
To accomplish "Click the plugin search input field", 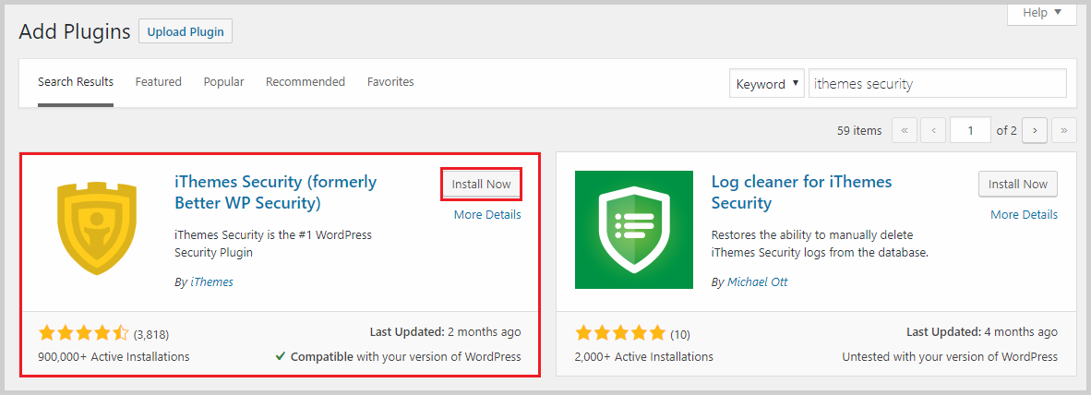I will (937, 83).
